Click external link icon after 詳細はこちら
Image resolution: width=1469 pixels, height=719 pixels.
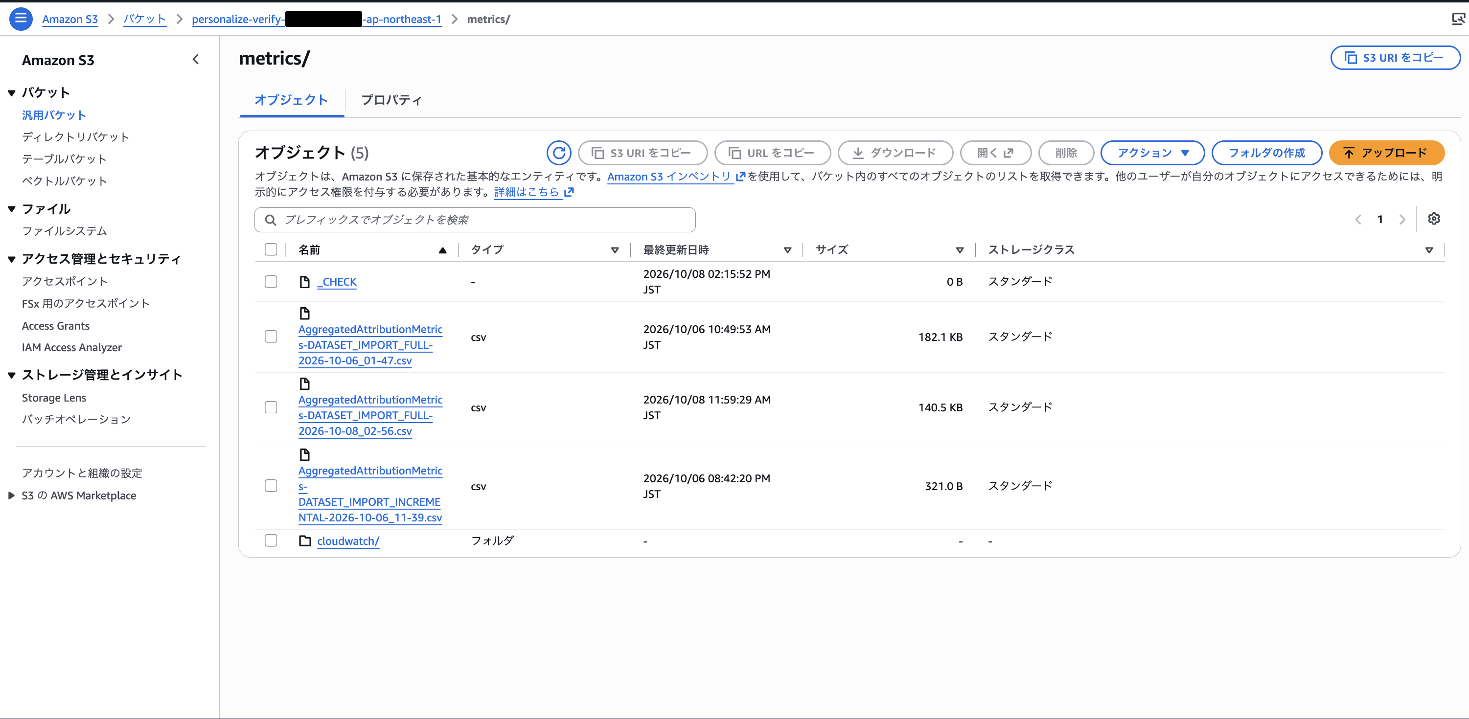click(569, 192)
